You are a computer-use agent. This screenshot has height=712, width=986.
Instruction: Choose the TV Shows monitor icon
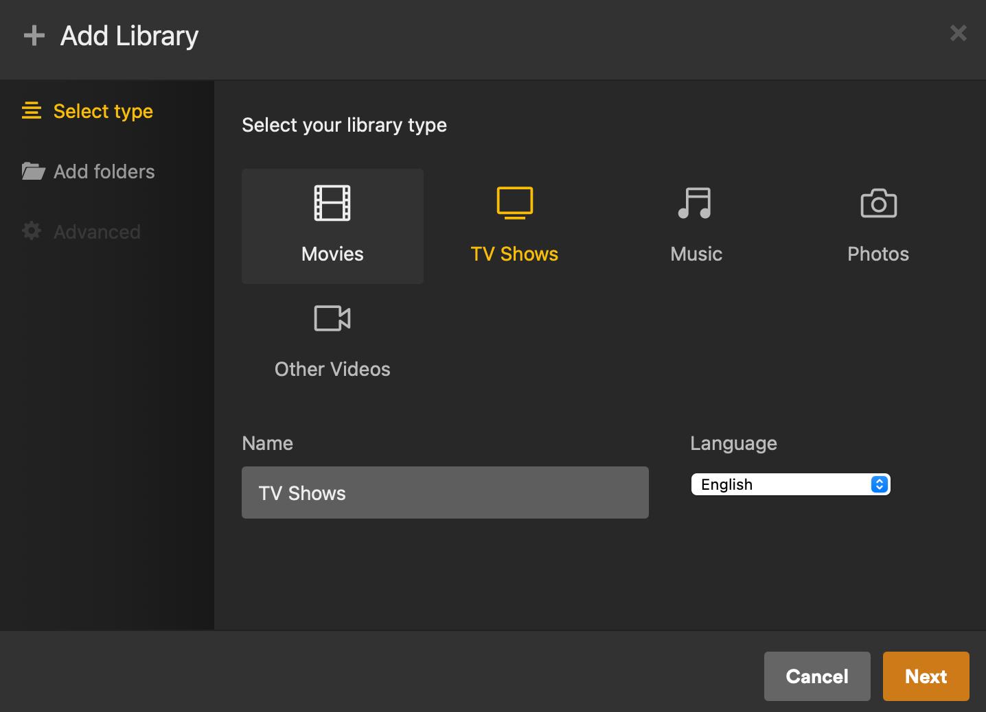[x=514, y=203]
